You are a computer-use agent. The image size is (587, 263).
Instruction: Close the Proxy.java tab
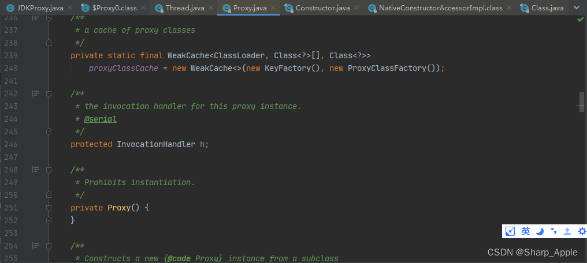pos(273,7)
